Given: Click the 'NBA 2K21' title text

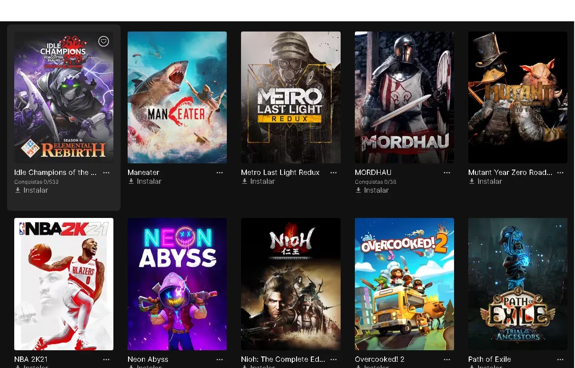Looking at the screenshot, I should click(x=31, y=359).
